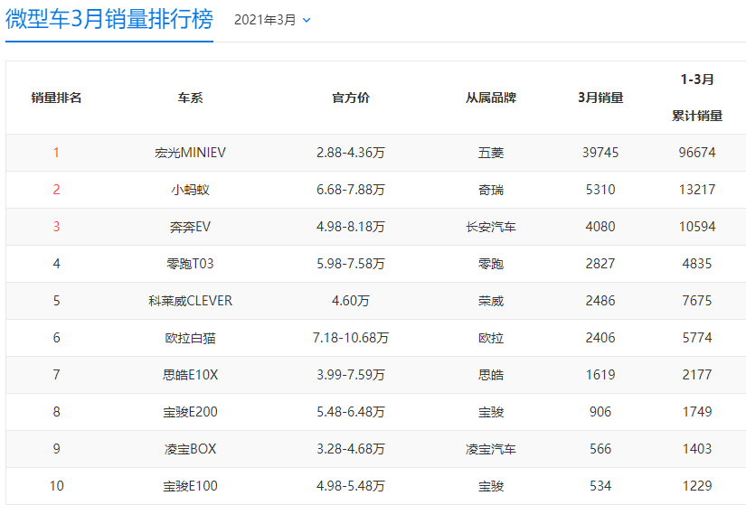Click cumulative sales value 96674
This screenshot has height=505, width=746.
pyautogui.click(x=697, y=153)
